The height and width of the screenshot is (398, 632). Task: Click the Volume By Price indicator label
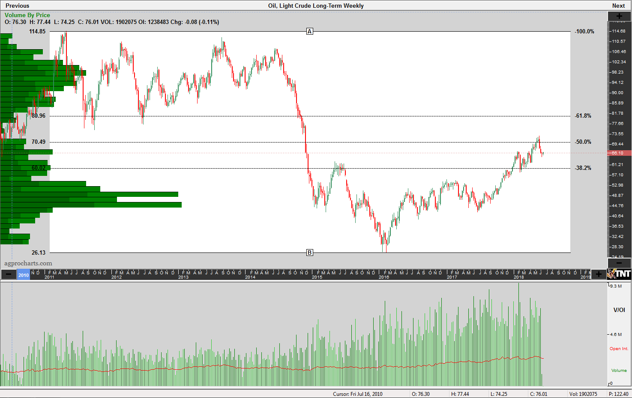tap(27, 15)
